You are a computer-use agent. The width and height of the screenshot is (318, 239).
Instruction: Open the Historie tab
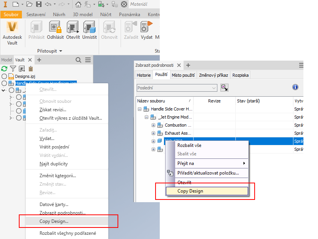coord(144,75)
